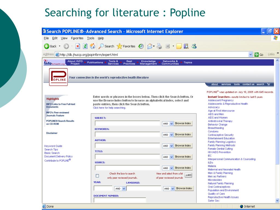Open the Adolescent Pregnancy instant search
Viewport: 280px width, 210px height.
(x=221, y=100)
